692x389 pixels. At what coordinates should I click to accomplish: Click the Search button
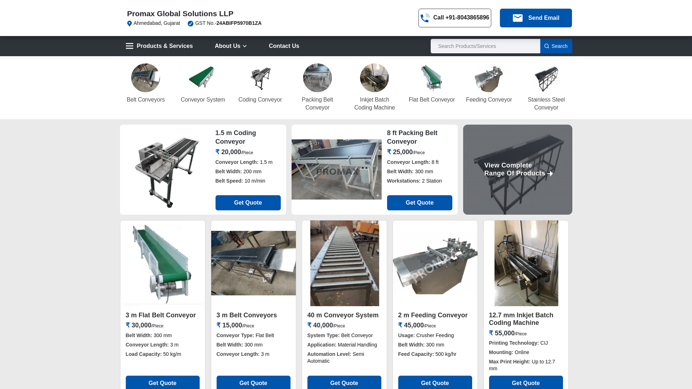pos(556,46)
